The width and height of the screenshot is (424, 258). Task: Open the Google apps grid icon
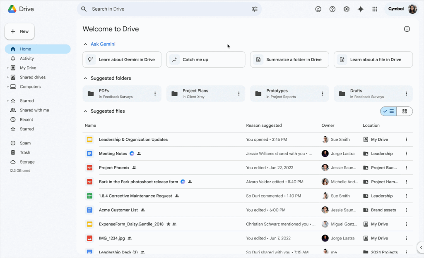[374, 9]
